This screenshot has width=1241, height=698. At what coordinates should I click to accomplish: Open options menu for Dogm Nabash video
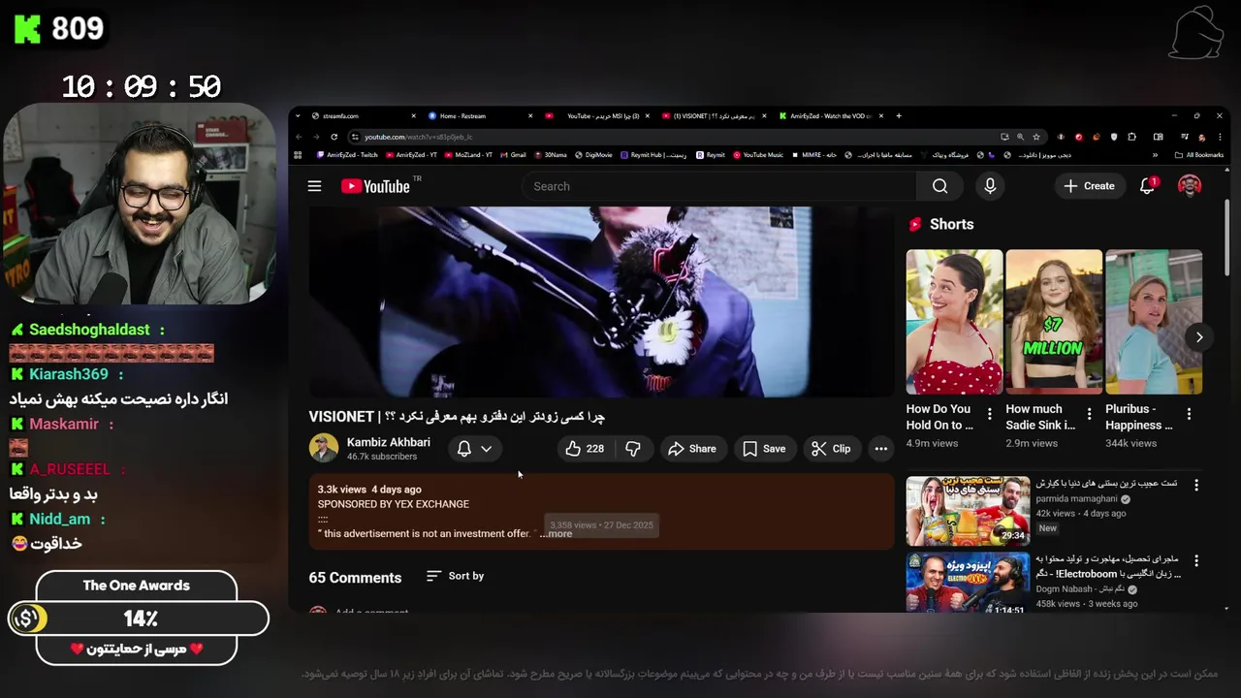tap(1196, 561)
